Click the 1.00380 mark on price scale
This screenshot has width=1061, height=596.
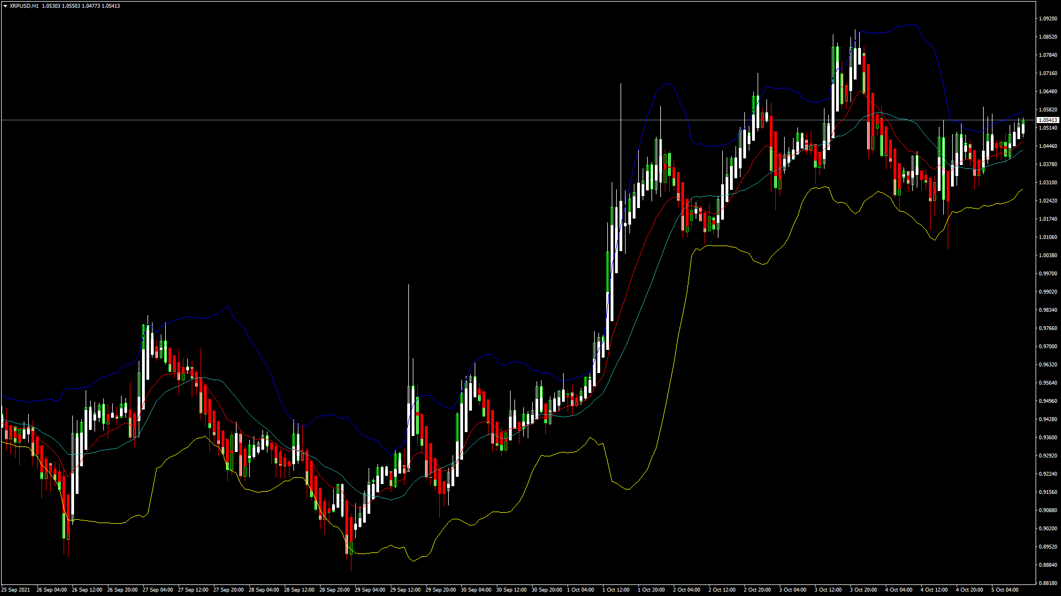(1048, 256)
